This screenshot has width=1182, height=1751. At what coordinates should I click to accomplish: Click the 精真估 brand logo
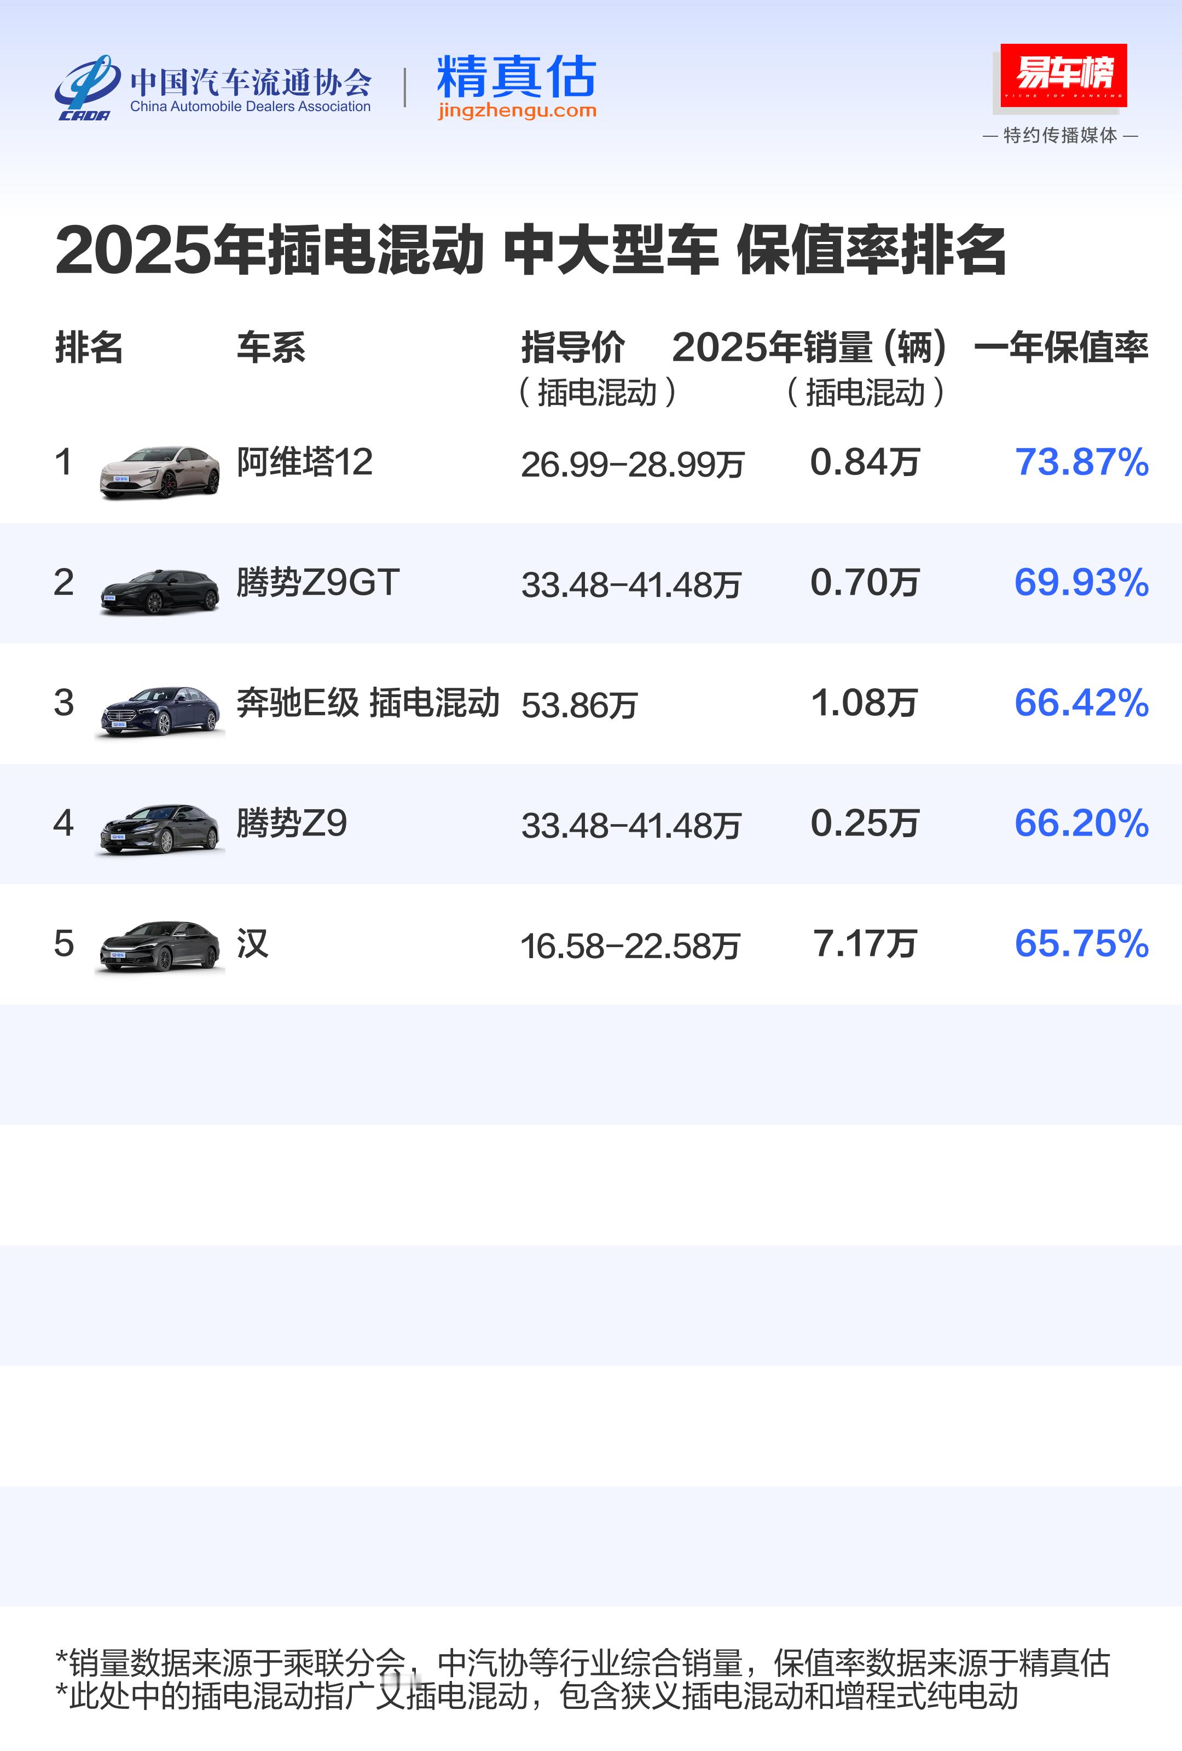pyautogui.click(x=517, y=76)
